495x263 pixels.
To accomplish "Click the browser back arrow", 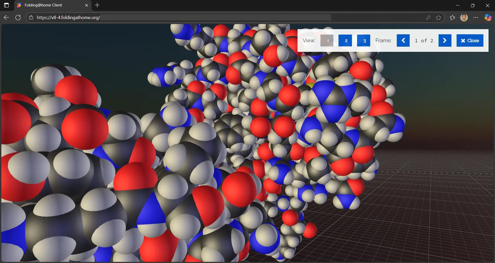I will [6, 18].
